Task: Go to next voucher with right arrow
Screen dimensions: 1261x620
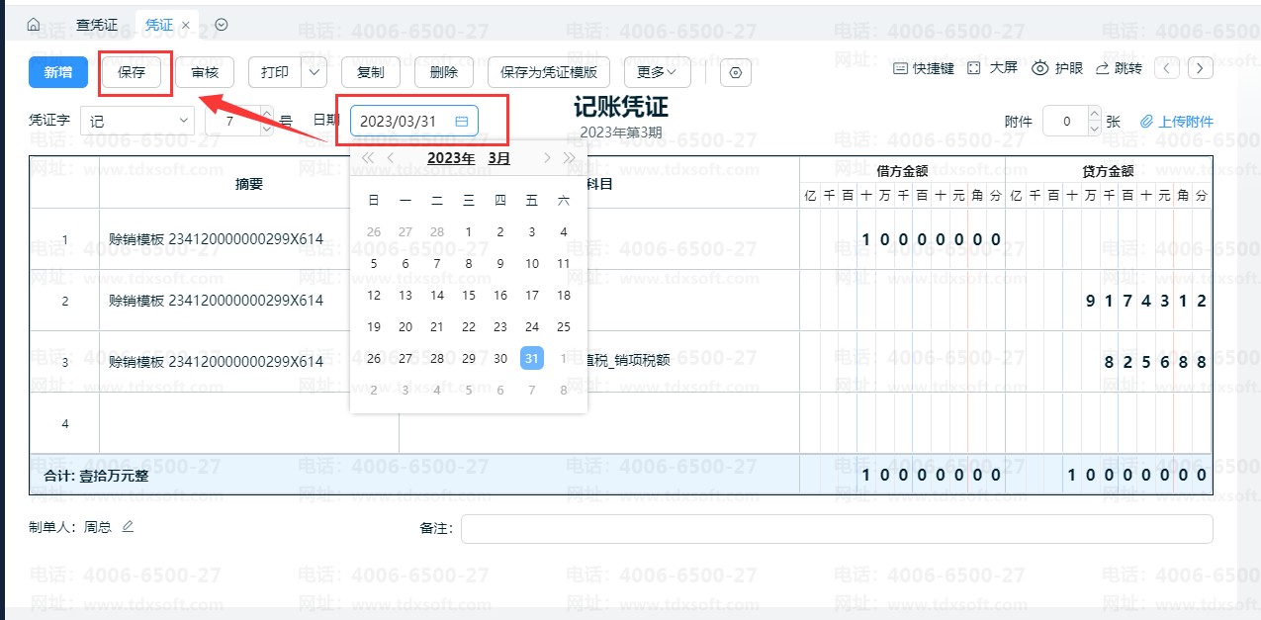Action: 1200,68
